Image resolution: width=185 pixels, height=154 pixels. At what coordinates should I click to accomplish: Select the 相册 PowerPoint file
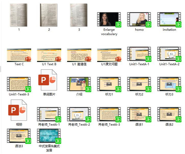pos(18,112)
